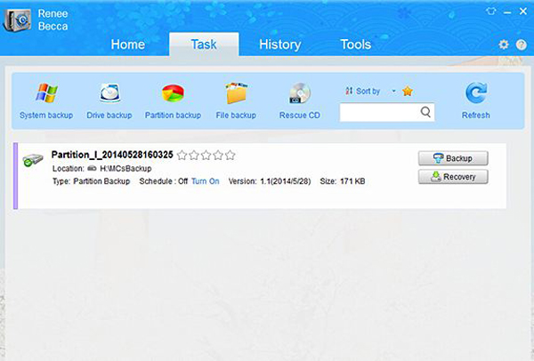The height and width of the screenshot is (361, 534).
Task: Click the magnifier icon in the search box
Action: [425, 112]
